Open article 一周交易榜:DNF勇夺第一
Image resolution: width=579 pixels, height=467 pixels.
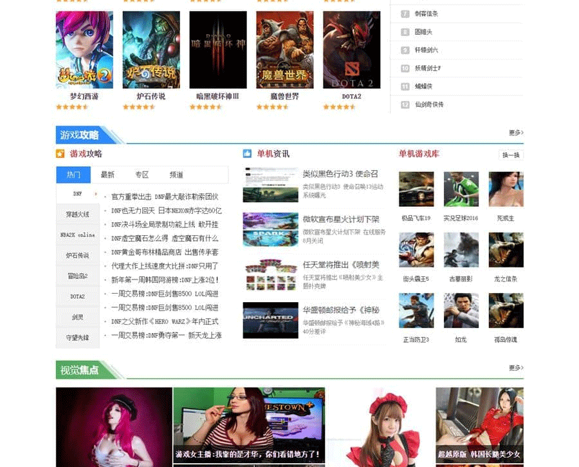coord(166,336)
